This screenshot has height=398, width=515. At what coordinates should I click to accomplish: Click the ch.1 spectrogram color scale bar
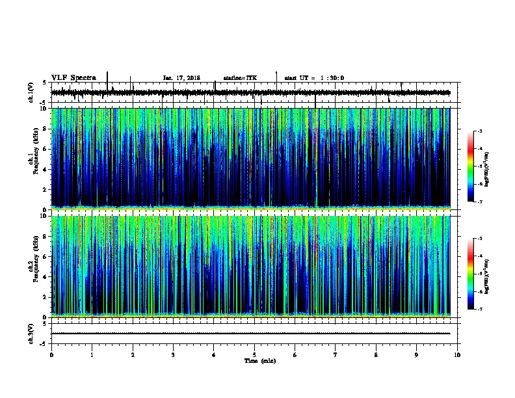470,166
